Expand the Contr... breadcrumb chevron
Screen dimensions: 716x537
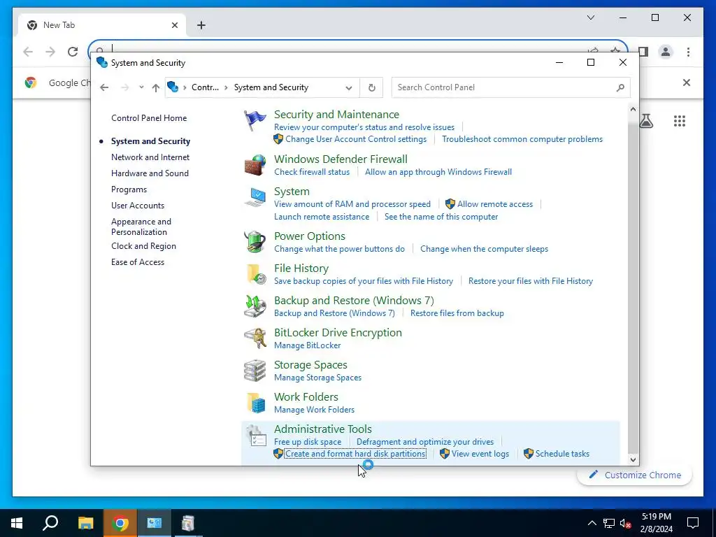(185, 87)
